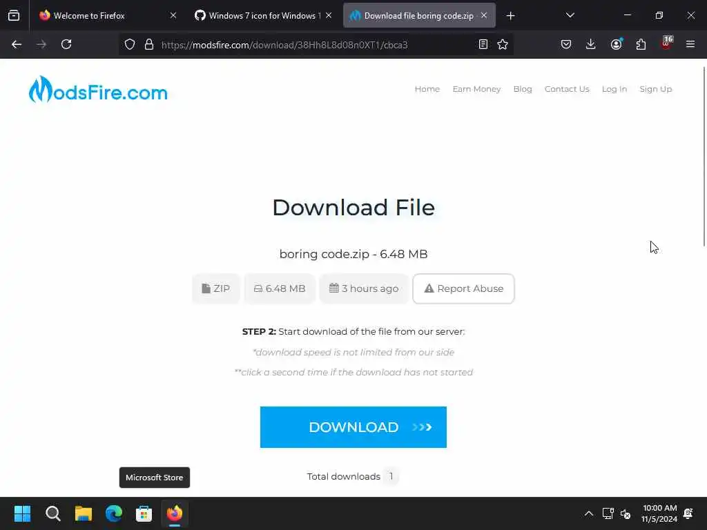
Task: Open Contact Us page
Action: pyautogui.click(x=567, y=89)
